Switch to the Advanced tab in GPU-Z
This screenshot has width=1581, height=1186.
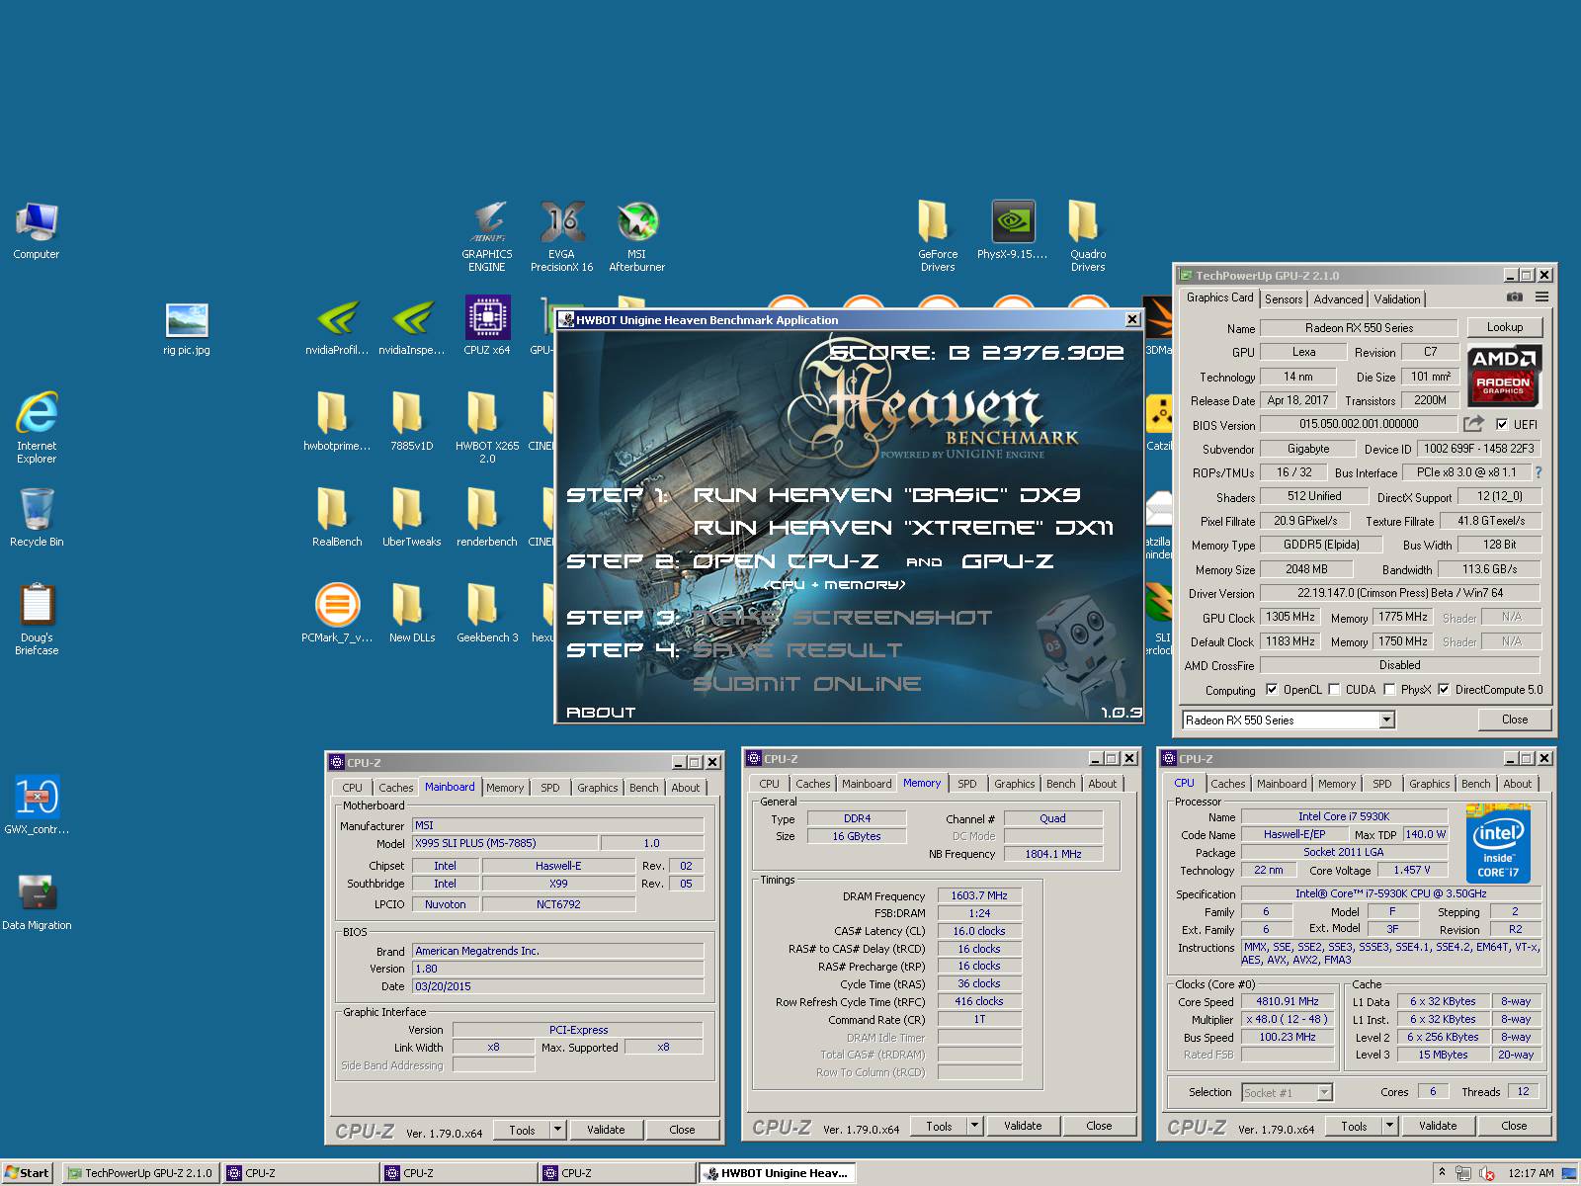pos(1338,299)
